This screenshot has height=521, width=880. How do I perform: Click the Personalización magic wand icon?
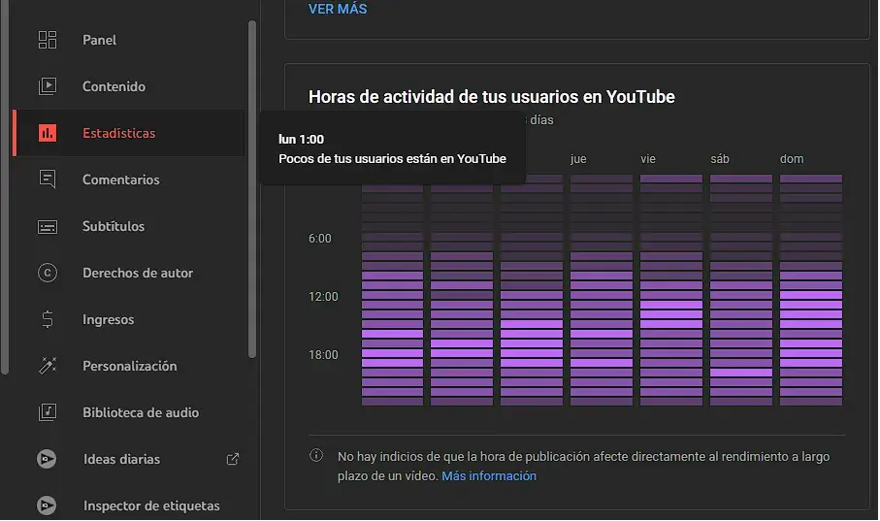(48, 366)
